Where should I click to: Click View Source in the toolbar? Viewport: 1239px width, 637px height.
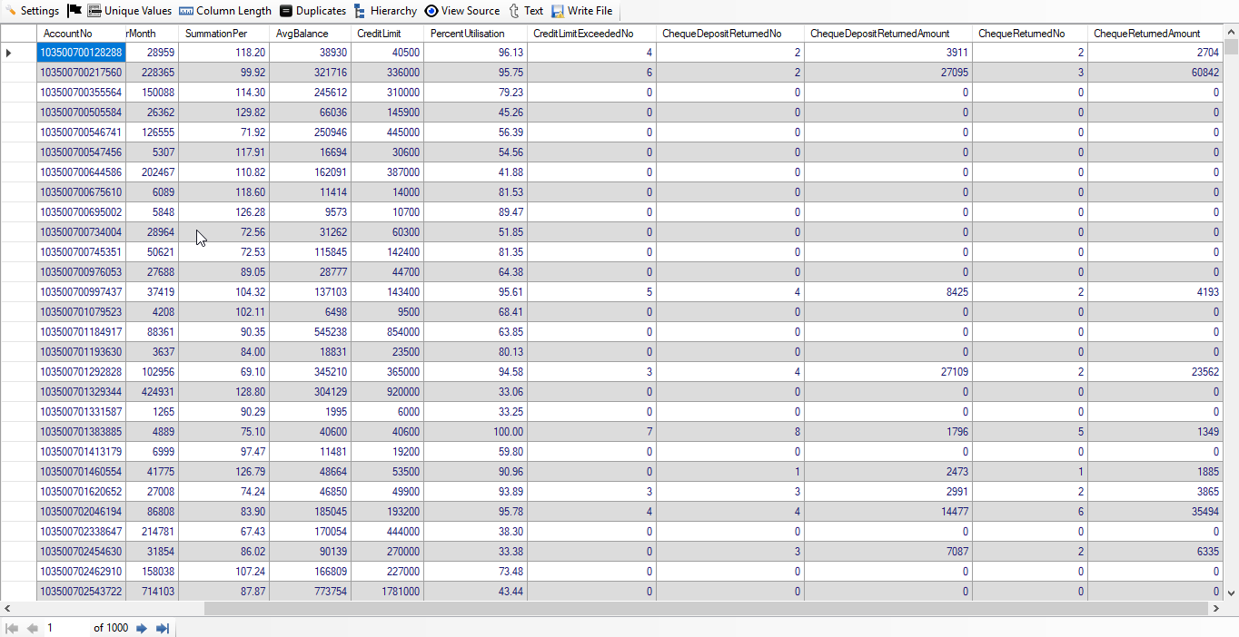461,11
